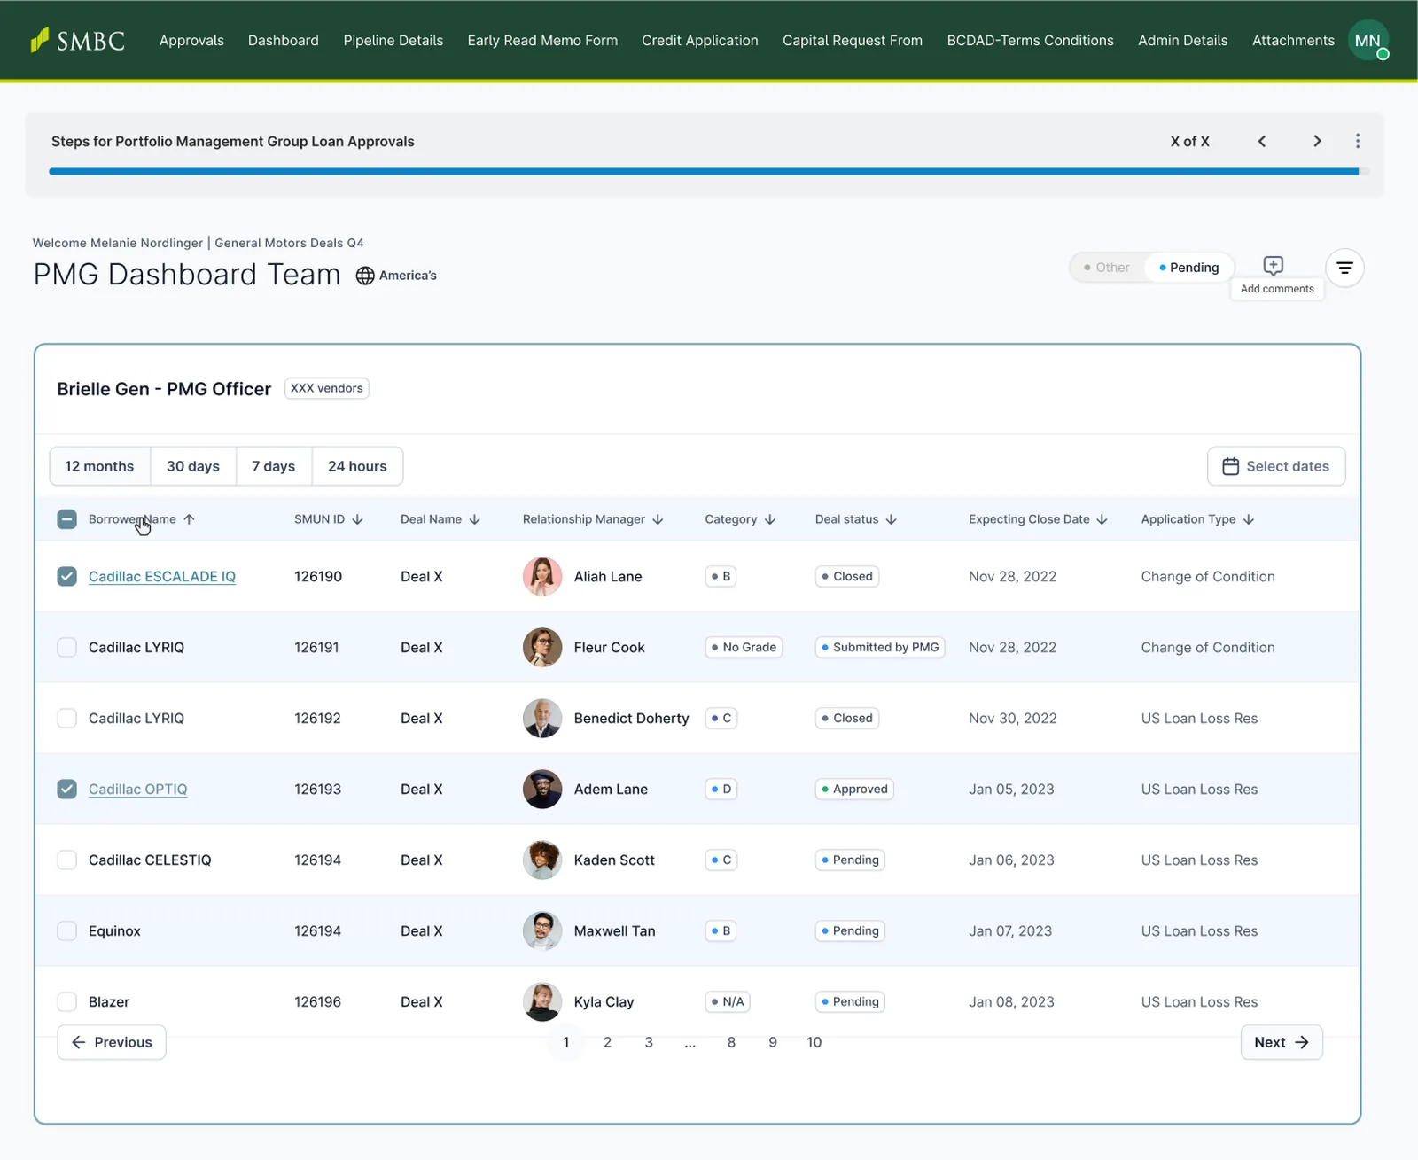Open the Dashboard nav item
The image size is (1418, 1160).
tap(284, 41)
